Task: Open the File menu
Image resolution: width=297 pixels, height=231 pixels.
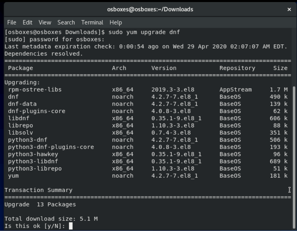Action: click(x=11, y=22)
